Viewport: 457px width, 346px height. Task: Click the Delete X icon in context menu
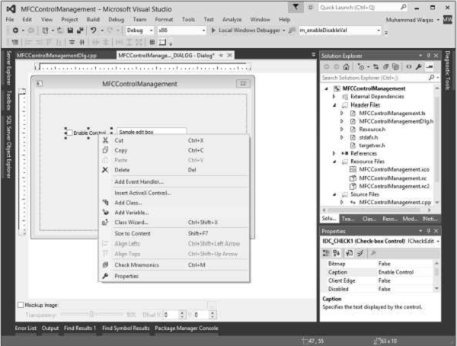105,170
